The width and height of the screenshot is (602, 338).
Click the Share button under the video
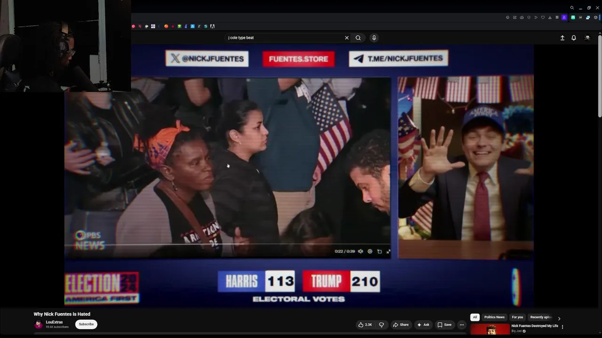click(x=401, y=324)
